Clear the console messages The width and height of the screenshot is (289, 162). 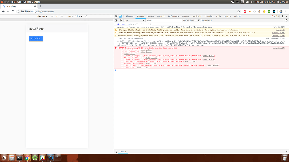(121, 20)
